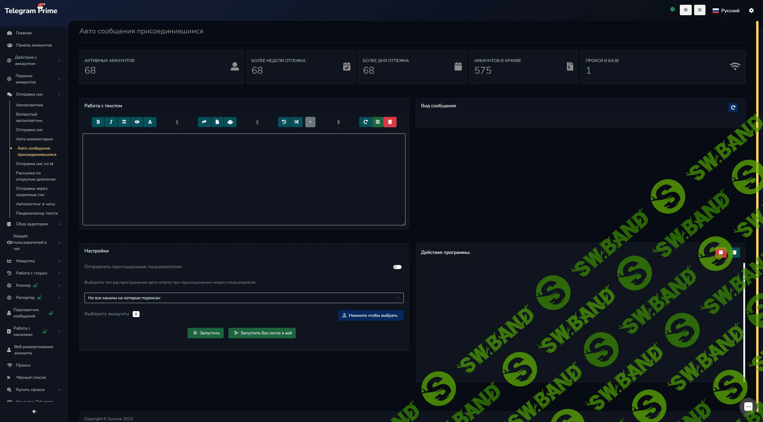Stop program with the red stop button
This screenshot has height=422, width=763.
721,252
